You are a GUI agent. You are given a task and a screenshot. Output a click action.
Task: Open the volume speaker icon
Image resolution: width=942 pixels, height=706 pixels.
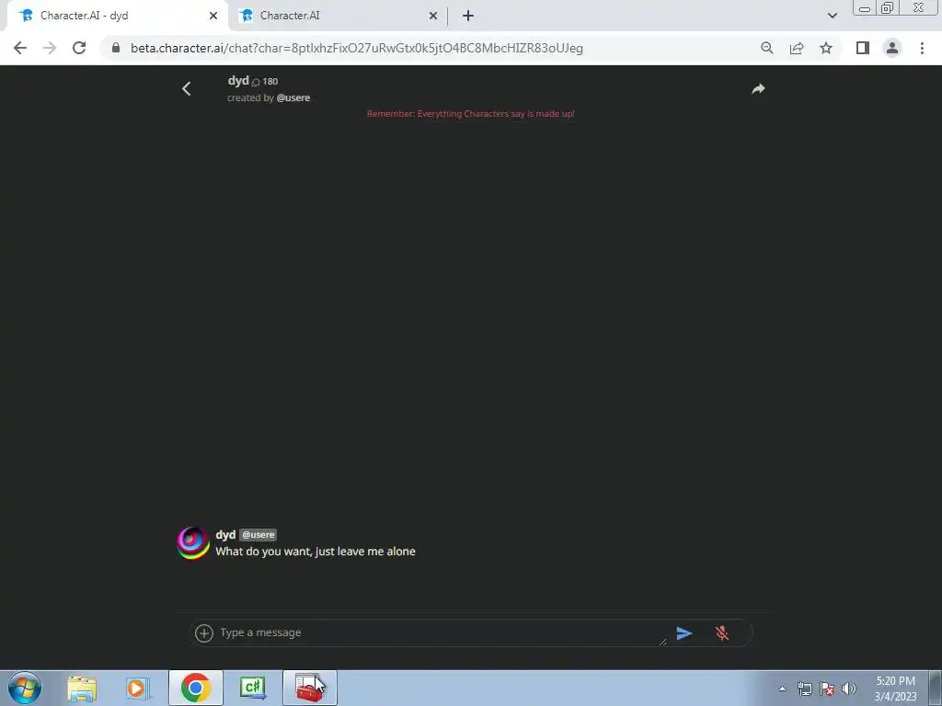[848, 689]
